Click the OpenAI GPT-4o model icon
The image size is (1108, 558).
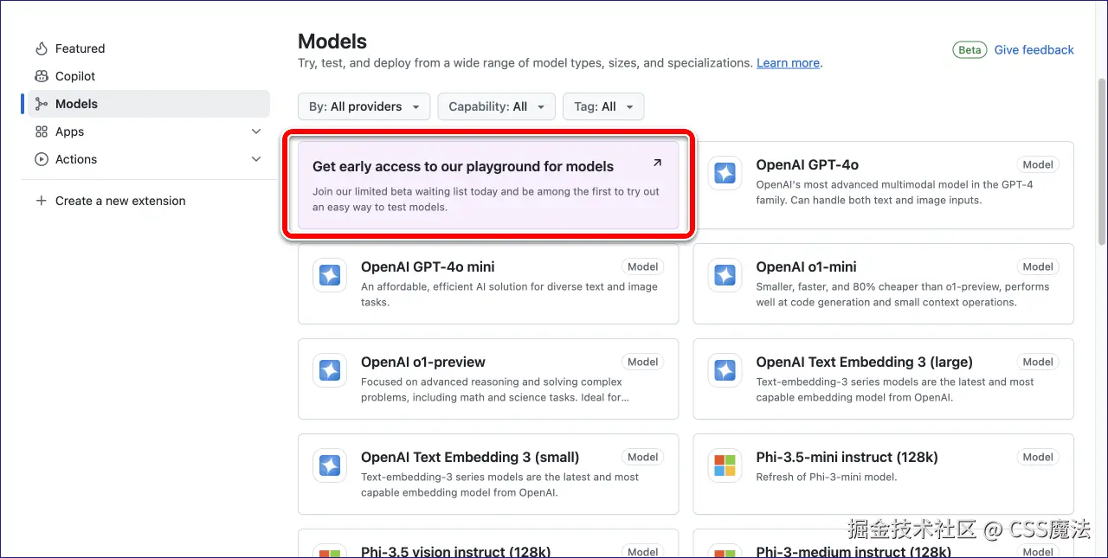[725, 173]
